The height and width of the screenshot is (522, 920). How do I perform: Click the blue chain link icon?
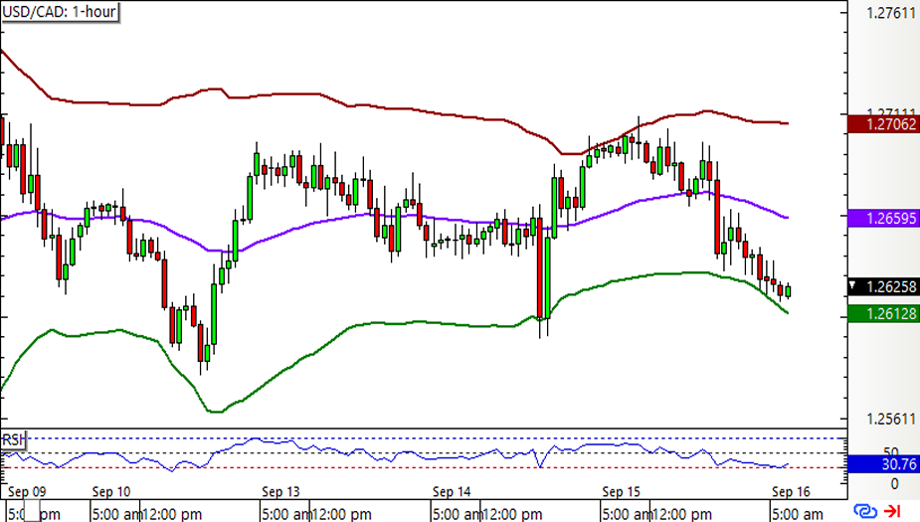coord(865,511)
